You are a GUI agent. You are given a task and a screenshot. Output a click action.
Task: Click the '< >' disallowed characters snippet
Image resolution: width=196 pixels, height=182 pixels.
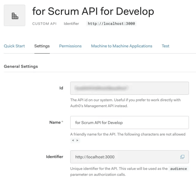click(x=75, y=140)
